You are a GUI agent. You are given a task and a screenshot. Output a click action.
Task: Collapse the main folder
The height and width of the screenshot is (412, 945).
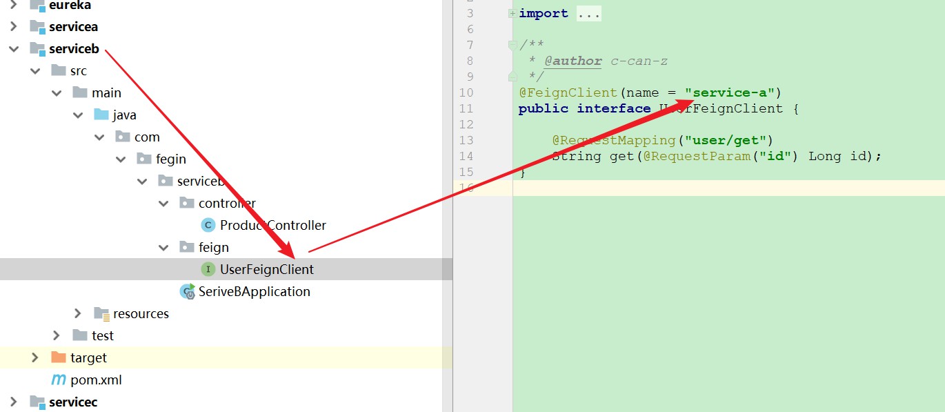(x=56, y=93)
